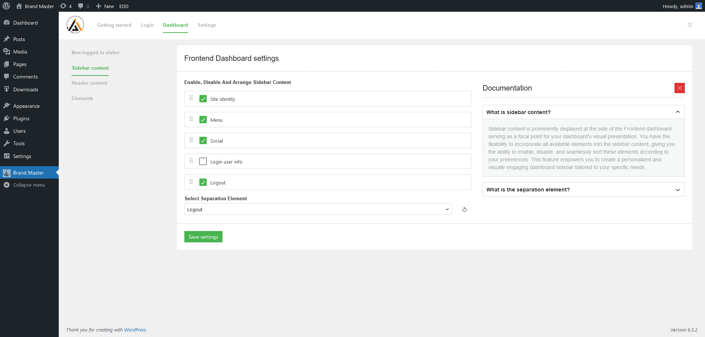Click the Save settings button

click(203, 237)
